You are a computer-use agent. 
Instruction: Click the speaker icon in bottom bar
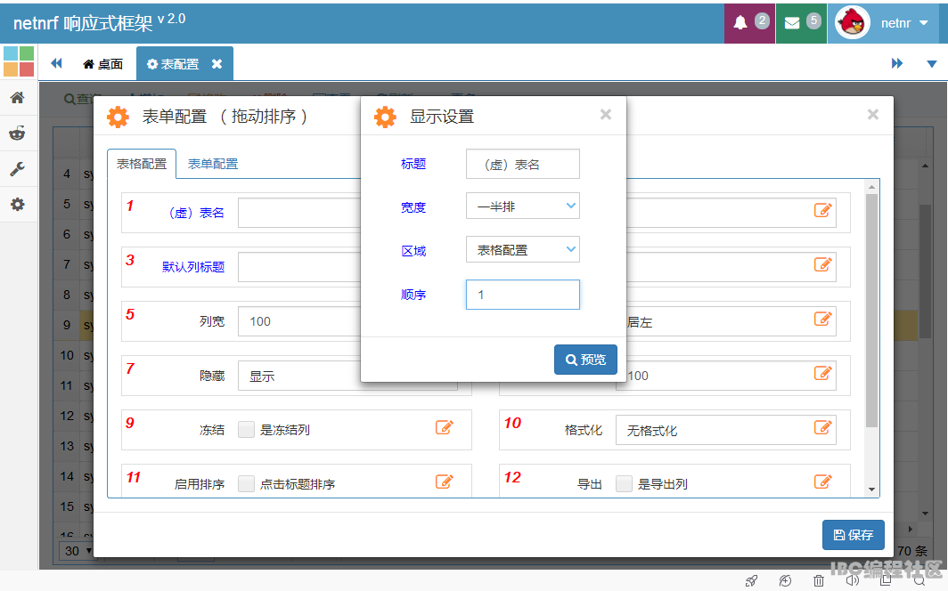coord(853,580)
